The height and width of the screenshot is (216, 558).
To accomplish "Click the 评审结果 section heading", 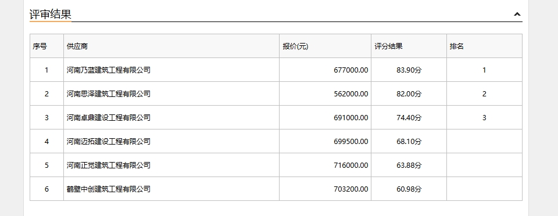I will [x=50, y=14].
